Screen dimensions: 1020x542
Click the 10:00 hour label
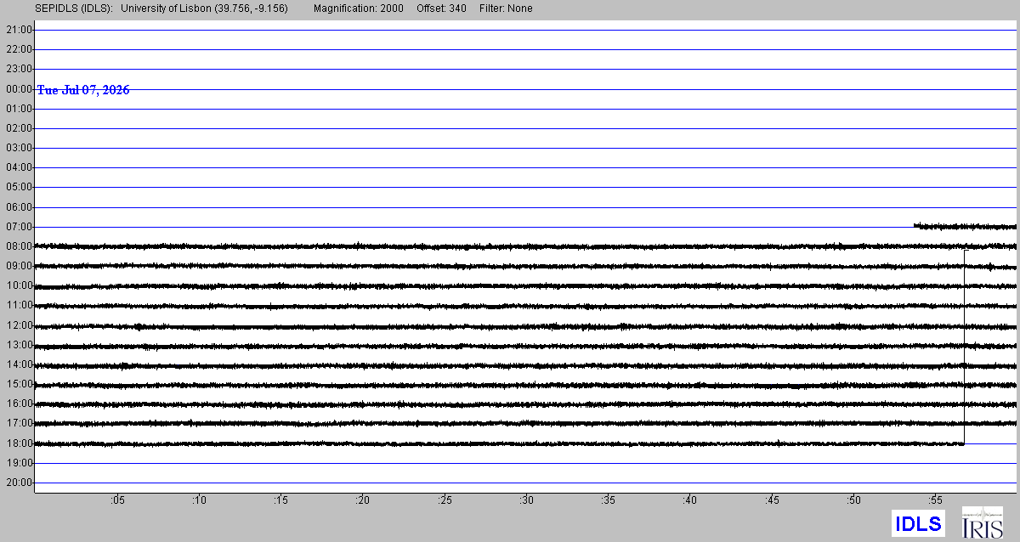click(x=19, y=285)
